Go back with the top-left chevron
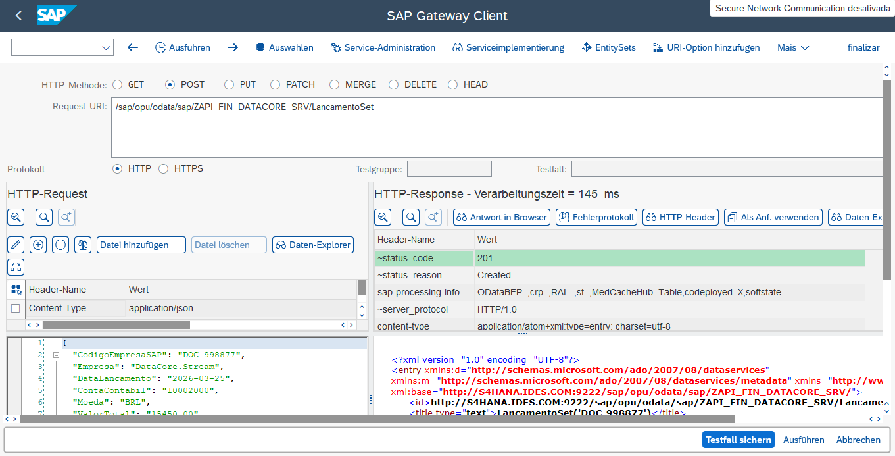 [18, 16]
